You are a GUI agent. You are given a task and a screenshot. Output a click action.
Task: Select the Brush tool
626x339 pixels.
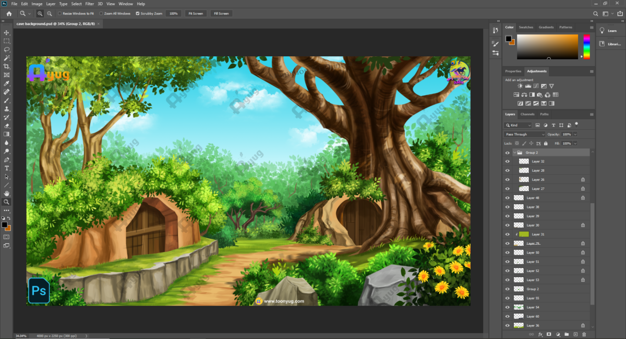pos(7,100)
